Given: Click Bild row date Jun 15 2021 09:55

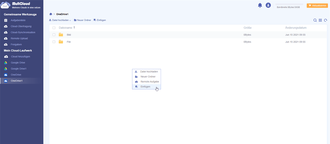Looking at the screenshot, I should pos(295,35).
